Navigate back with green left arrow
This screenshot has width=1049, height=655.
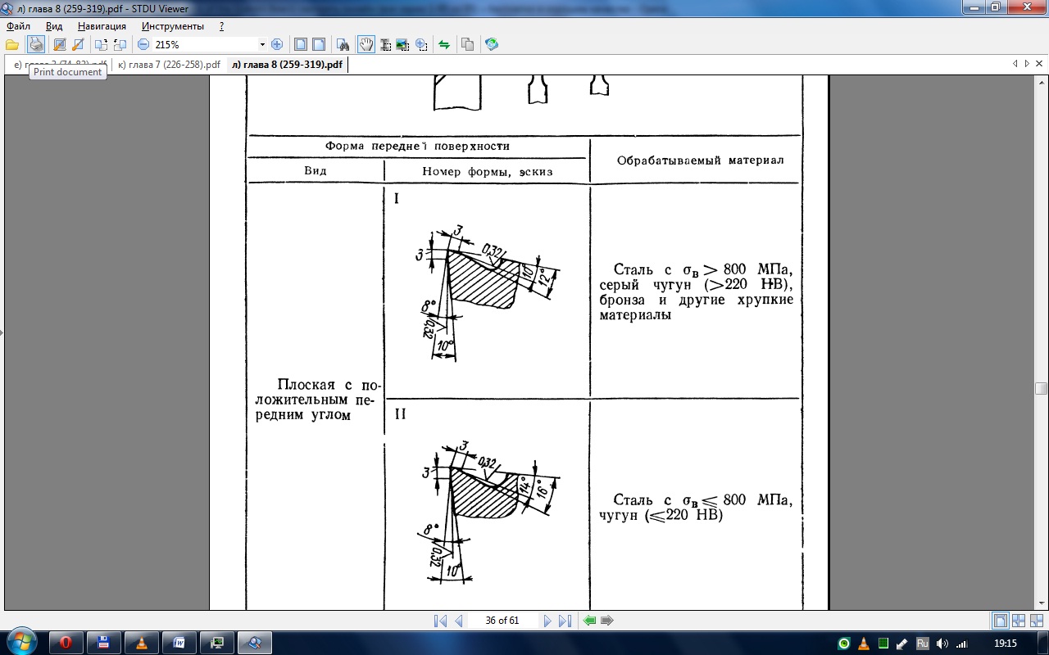pyautogui.click(x=589, y=621)
